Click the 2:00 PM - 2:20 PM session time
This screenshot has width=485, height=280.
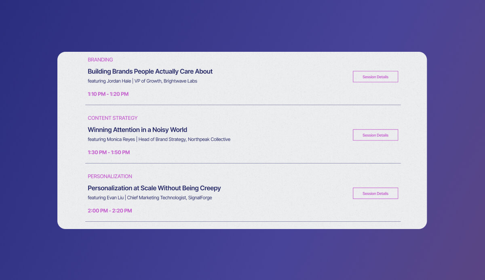(110, 210)
